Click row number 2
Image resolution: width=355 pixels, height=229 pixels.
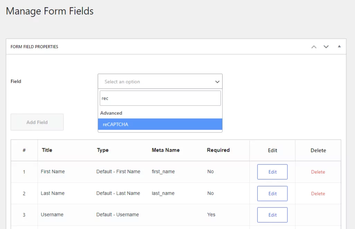tap(24, 194)
